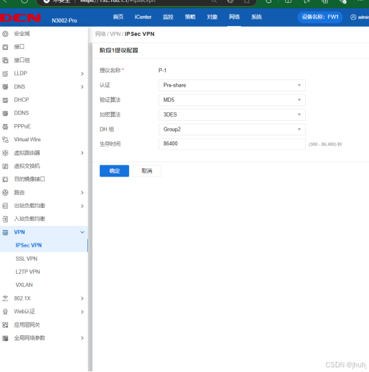Expand the Web认证 submenu chevron
The height and width of the screenshot is (372, 369).
point(82,312)
